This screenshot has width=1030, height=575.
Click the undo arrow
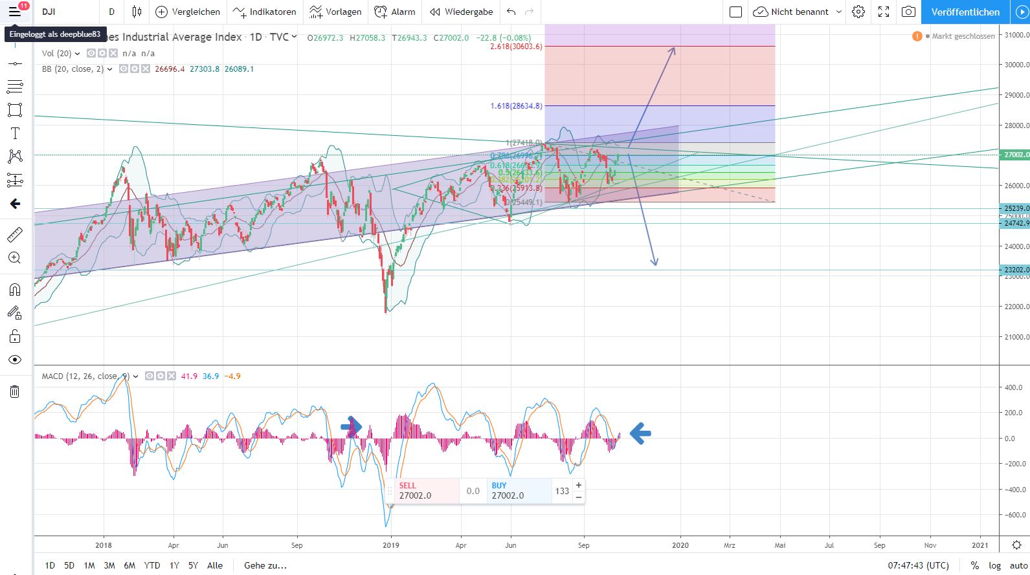point(511,12)
